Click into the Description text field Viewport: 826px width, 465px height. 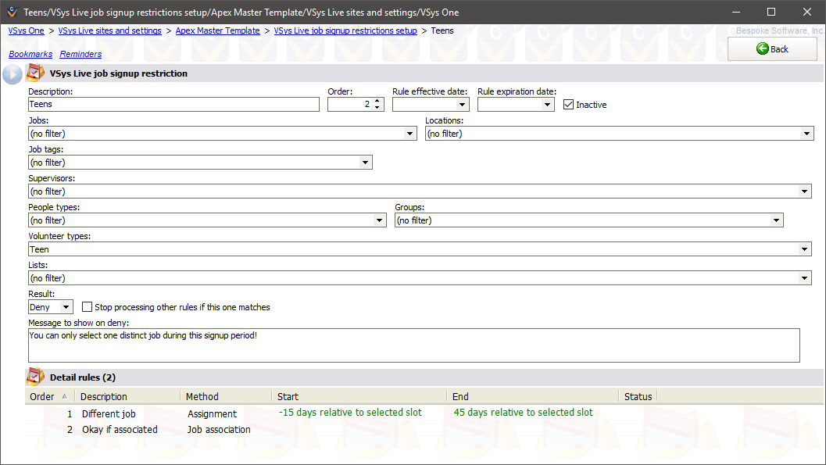[173, 104]
